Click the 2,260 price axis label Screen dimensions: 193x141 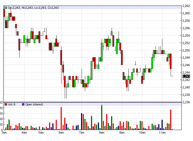click(186, 13)
